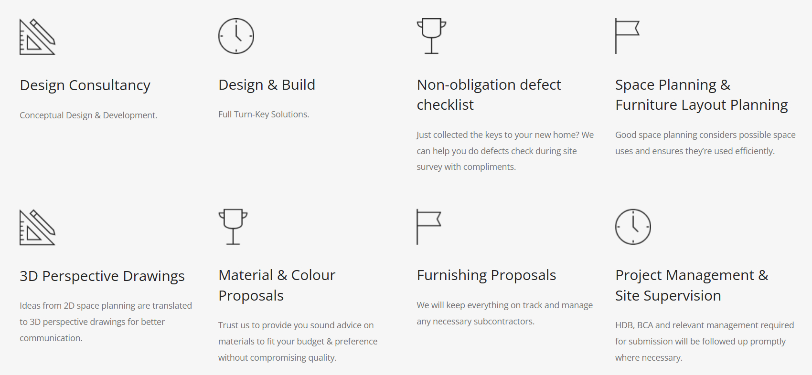Viewport: 812px width, 375px height.
Task: Click the trophy icon above Non-obligation defect checklist
Action: (431, 36)
